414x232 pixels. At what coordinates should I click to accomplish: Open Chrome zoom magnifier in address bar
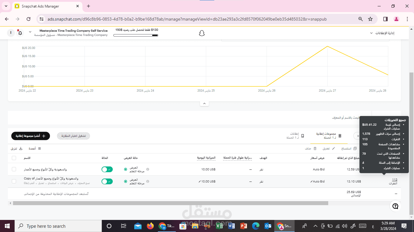point(360,19)
